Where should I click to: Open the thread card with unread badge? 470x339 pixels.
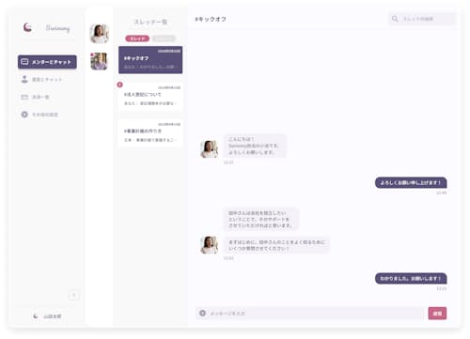(x=150, y=97)
